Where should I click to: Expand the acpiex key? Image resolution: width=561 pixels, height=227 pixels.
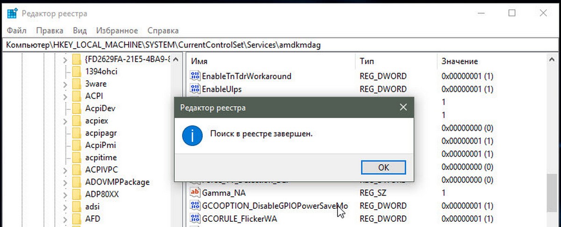65,121
